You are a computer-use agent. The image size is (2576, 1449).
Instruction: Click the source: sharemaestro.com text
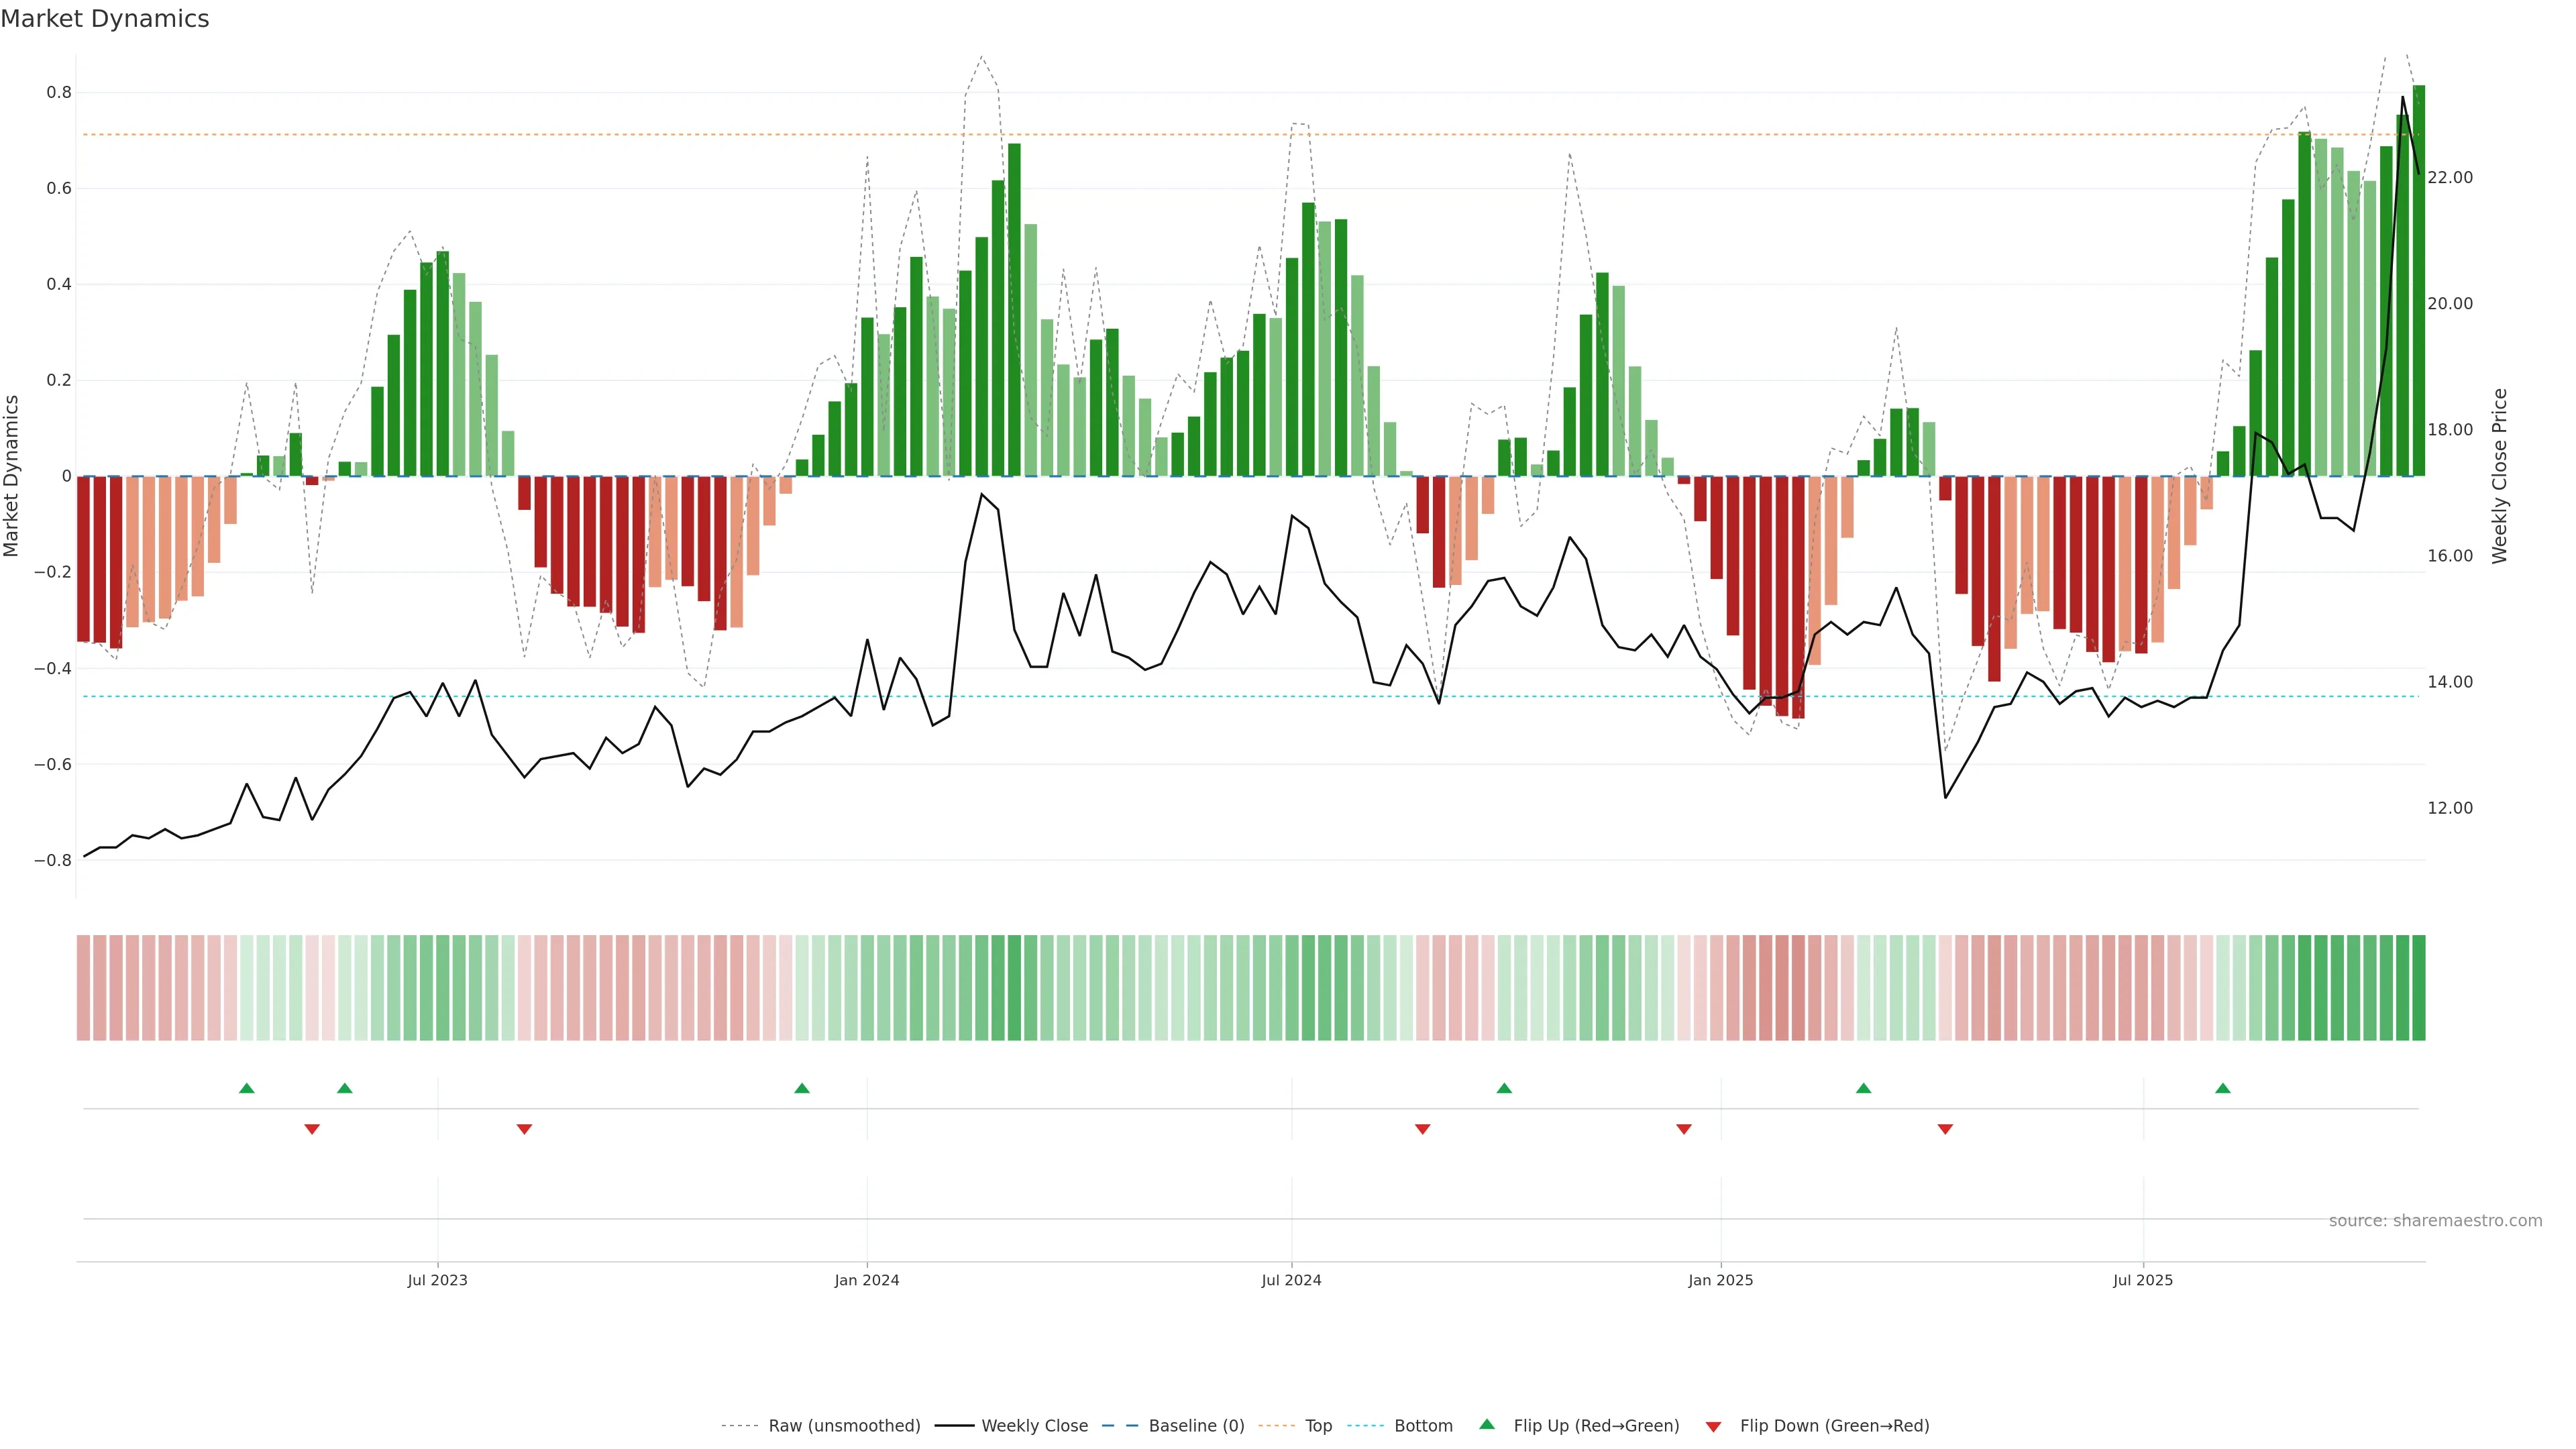pyautogui.click(x=2435, y=1221)
